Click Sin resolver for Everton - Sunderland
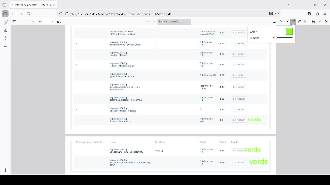This screenshot has width=330, height=185. point(239,120)
